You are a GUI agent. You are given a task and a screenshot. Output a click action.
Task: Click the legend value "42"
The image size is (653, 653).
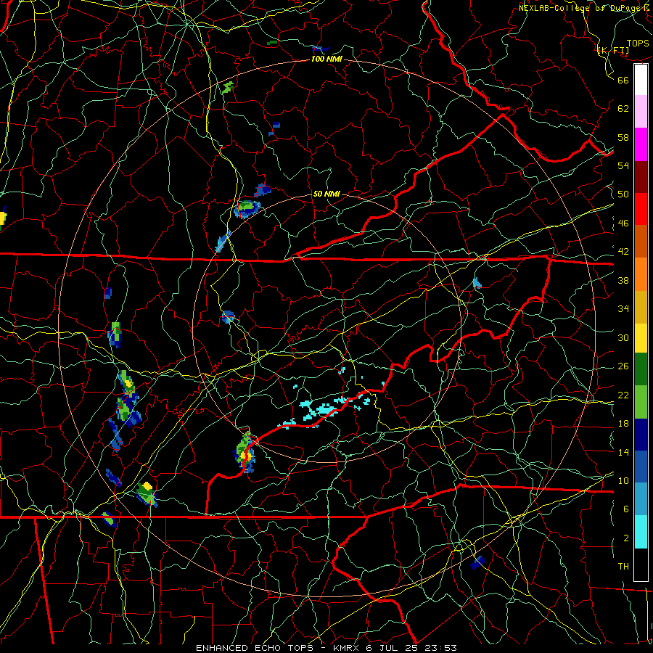[623, 252]
